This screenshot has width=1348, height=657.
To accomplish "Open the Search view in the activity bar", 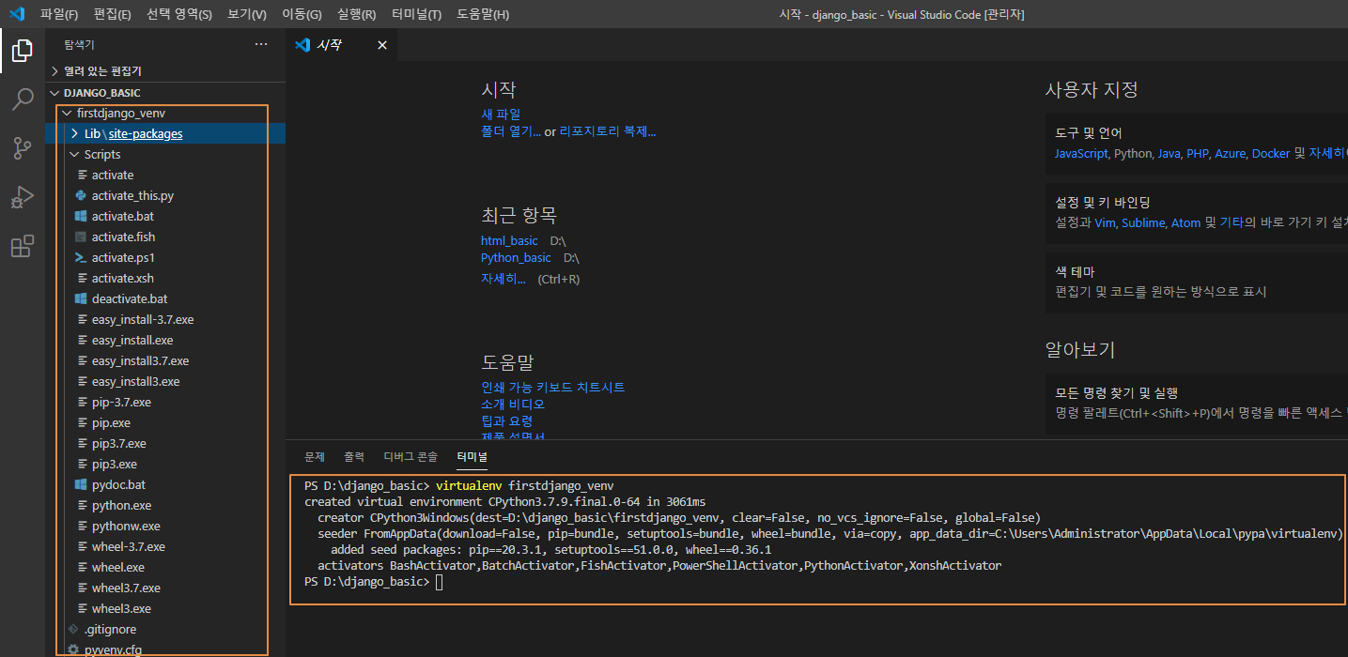I will pos(23,99).
